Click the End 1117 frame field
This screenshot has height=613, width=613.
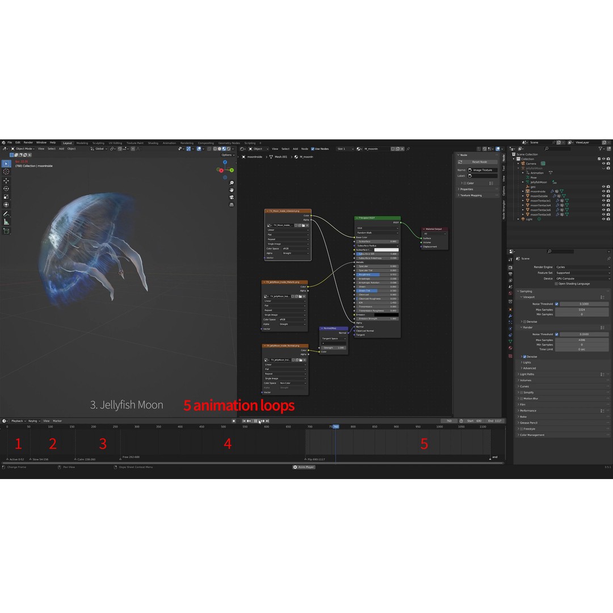(495, 421)
